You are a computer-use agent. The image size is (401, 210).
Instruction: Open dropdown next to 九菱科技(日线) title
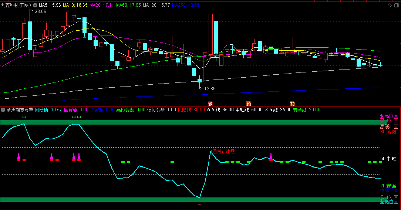click(x=35, y=5)
